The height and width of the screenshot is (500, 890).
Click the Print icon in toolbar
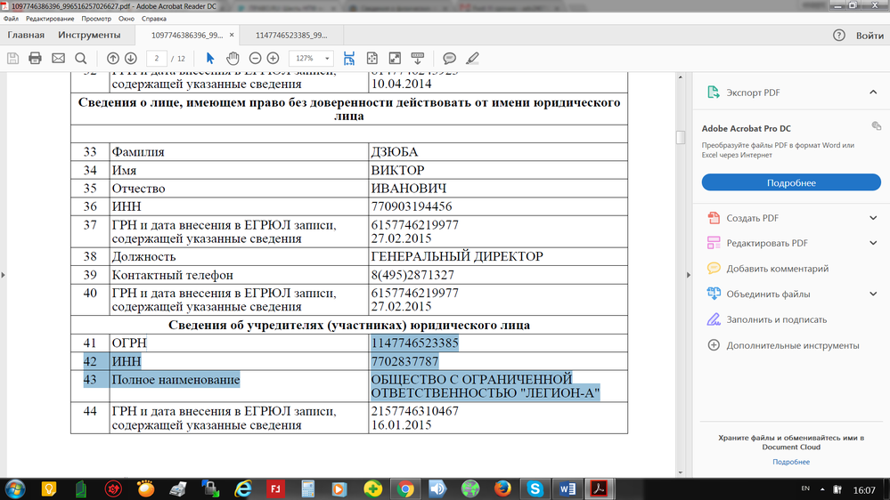(36, 59)
